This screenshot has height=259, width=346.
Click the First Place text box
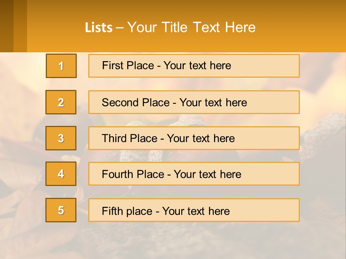(194, 66)
